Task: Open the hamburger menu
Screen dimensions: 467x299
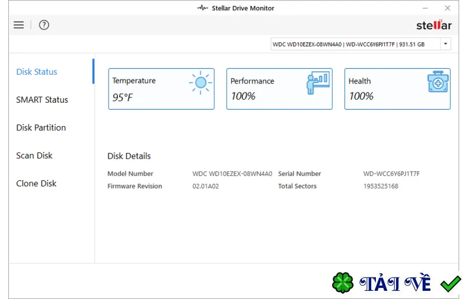Action: pos(19,25)
